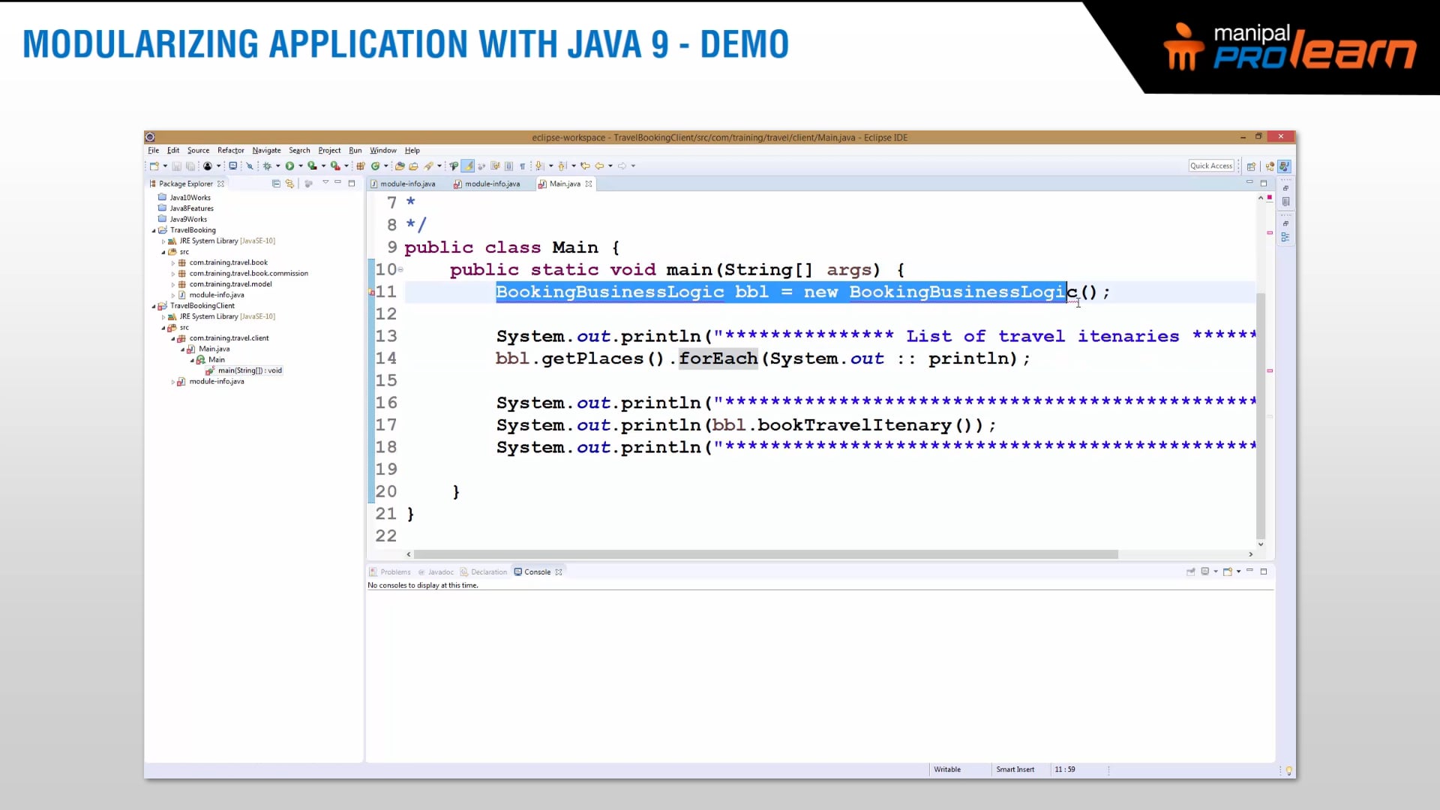Select the Java perspective icon at top right
1440x810 pixels.
tap(1285, 166)
